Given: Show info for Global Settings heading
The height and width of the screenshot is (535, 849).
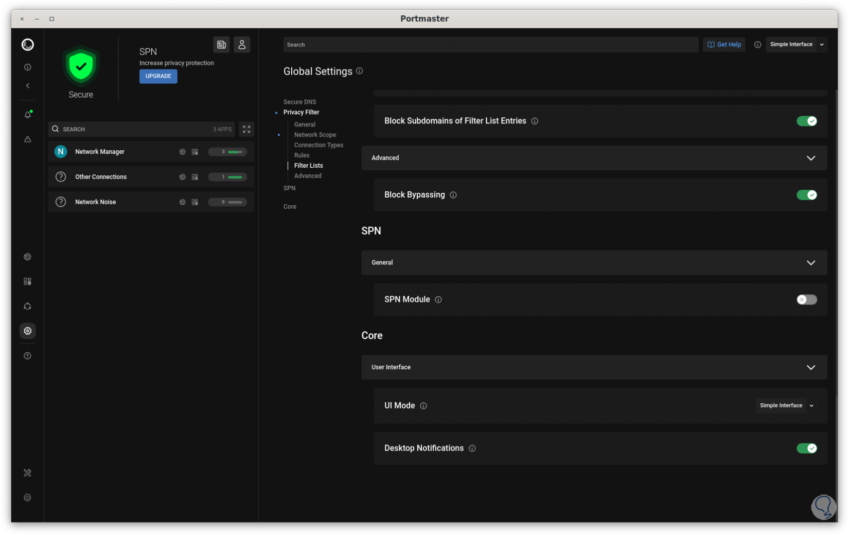Looking at the screenshot, I should (x=360, y=71).
